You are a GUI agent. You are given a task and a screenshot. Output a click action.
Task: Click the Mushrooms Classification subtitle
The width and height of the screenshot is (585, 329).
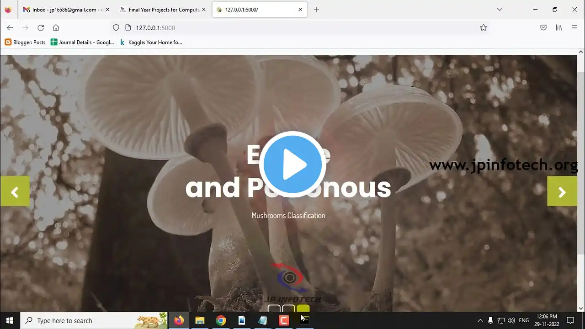(x=288, y=215)
